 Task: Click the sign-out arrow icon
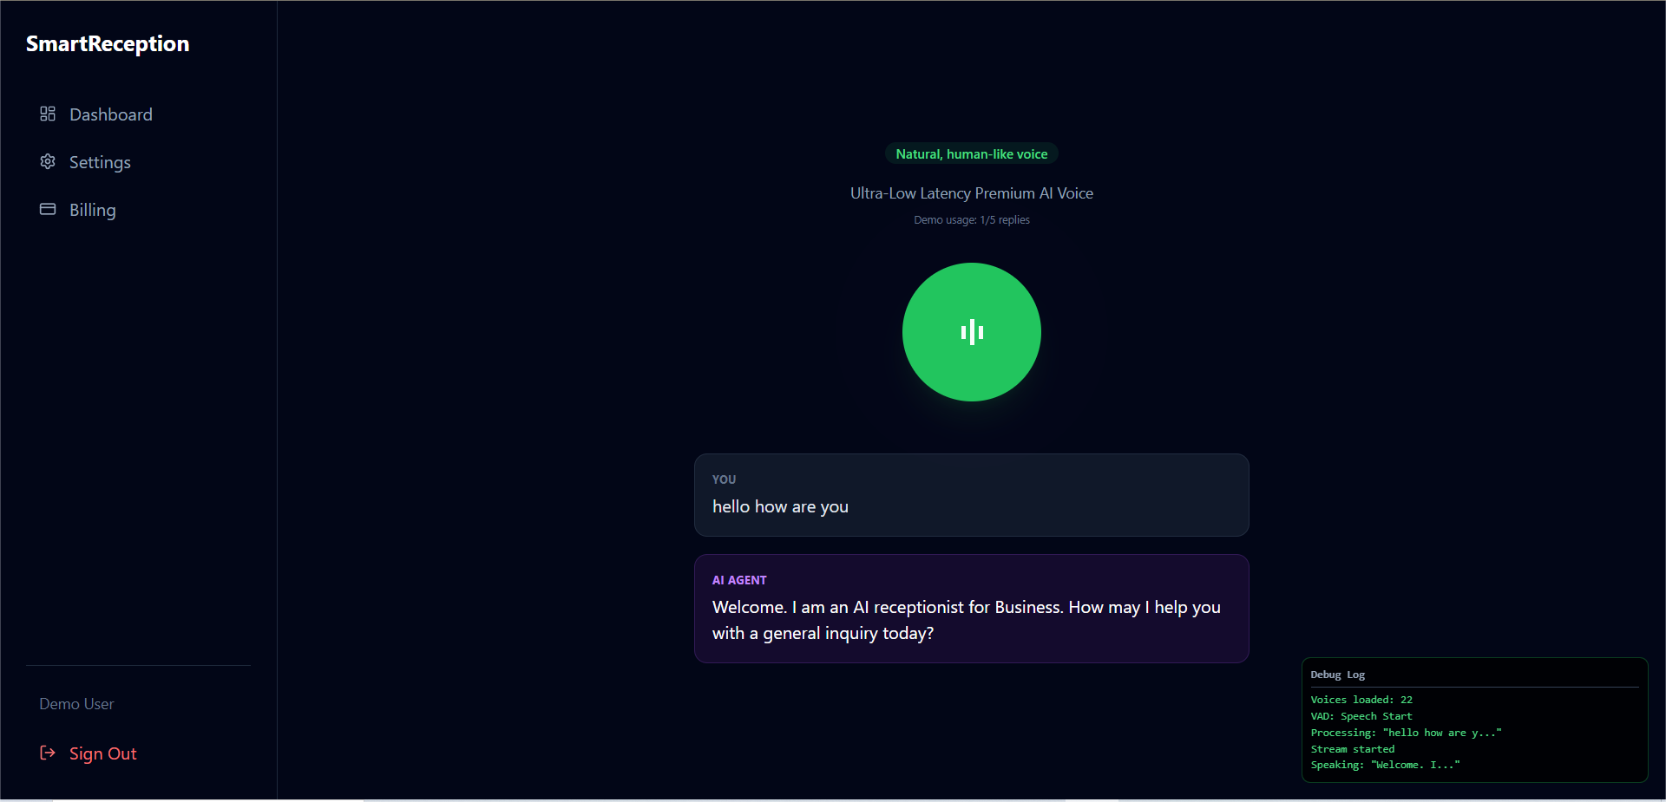tap(47, 753)
